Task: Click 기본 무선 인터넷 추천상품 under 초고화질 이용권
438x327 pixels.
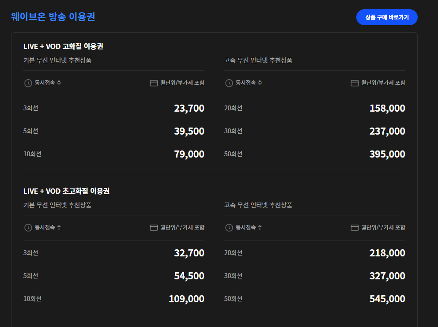Action: coord(57,205)
